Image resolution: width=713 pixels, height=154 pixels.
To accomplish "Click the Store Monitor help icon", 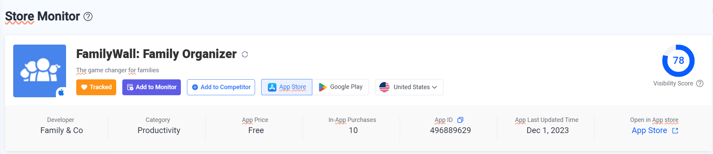I will [x=88, y=17].
